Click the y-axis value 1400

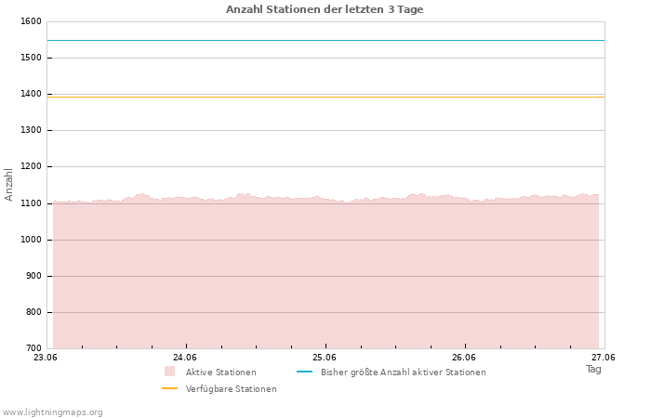pos(31,94)
